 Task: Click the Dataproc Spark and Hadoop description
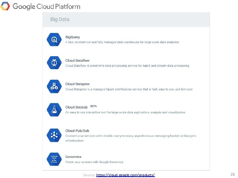pyautogui.click(x=129, y=89)
